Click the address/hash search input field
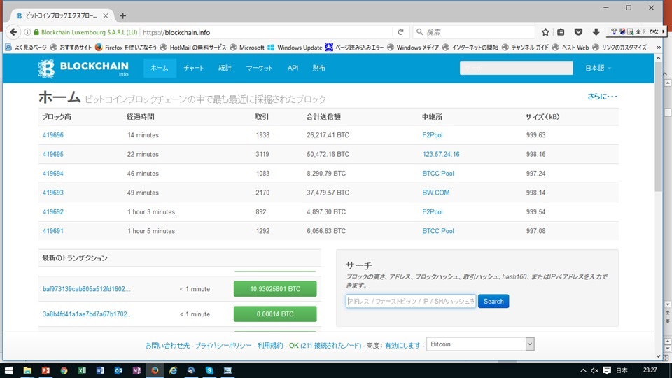Image resolution: width=672 pixels, height=378 pixels. coord(411,301)
